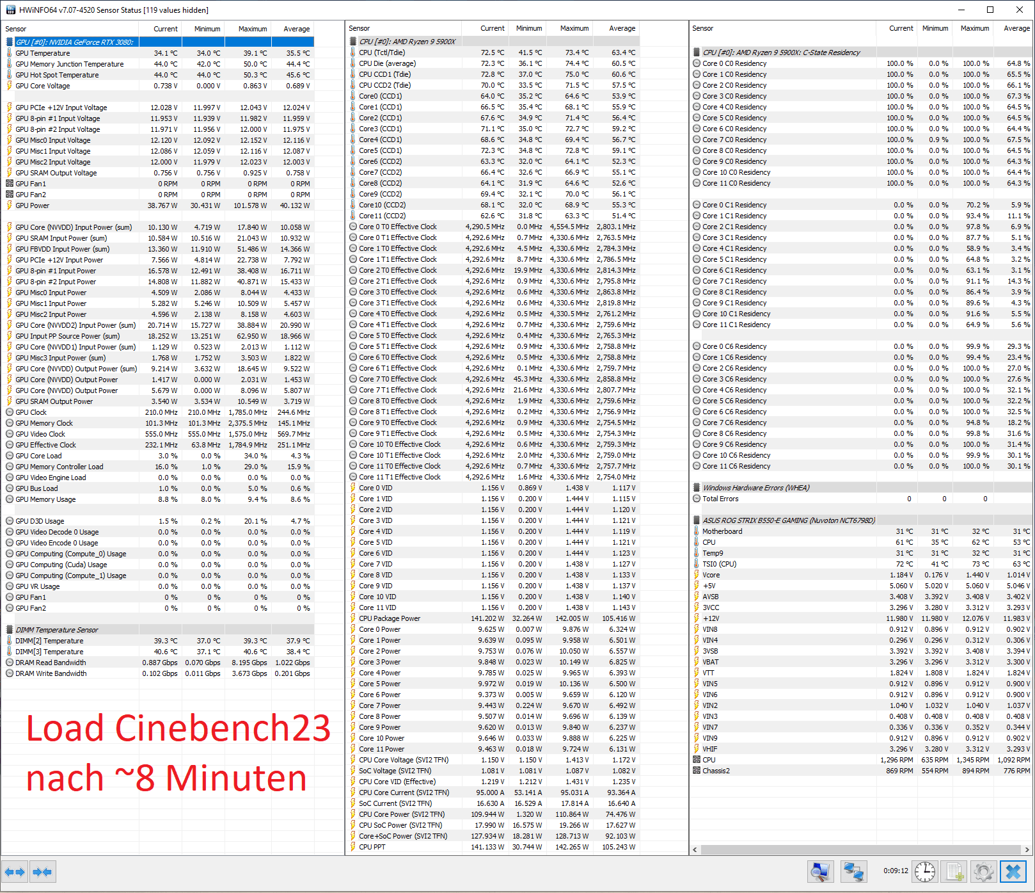
Task: Select DIMM Temperature Sensor group header
Action: 159,630
